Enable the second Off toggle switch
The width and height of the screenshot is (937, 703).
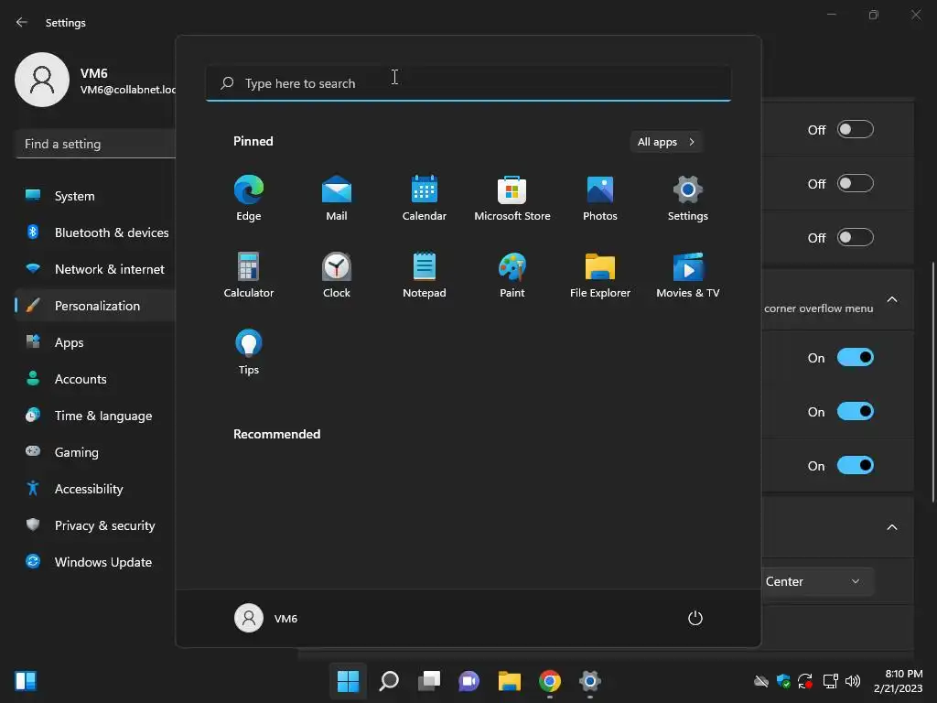856,183
